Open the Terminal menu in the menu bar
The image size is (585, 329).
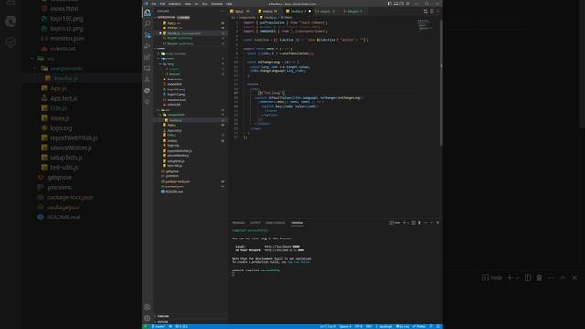point(217,4)
